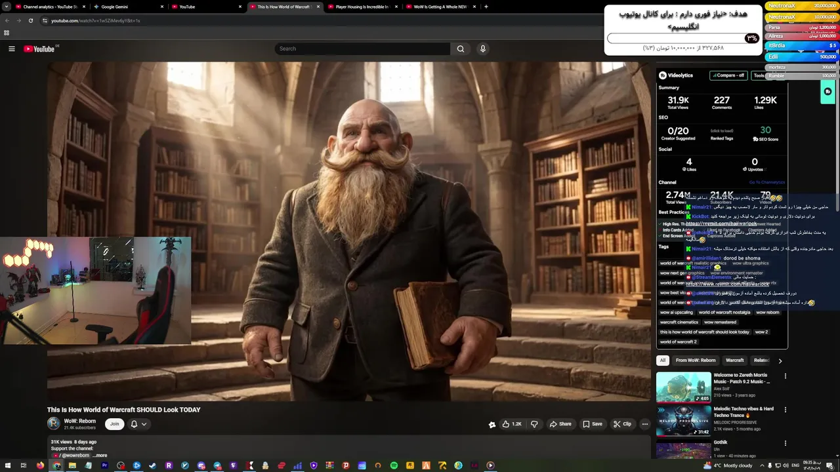Select the All filter chip
840x472 pixels.
(x=663, y=361)
